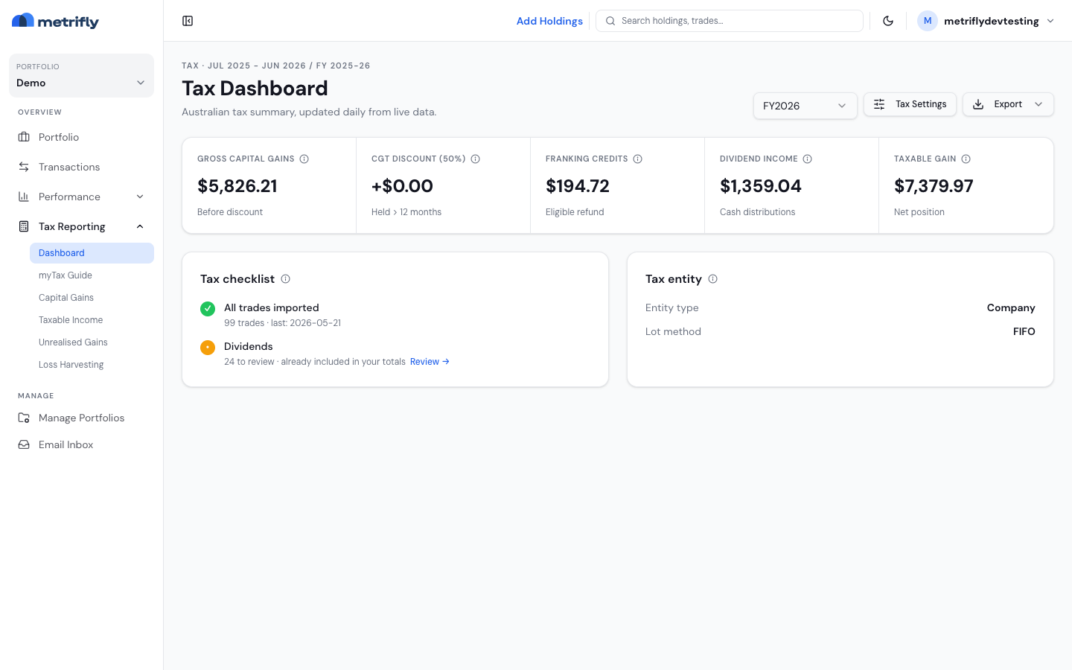Viewport: 1072px width, 670px height.
Task: Click the '99 trades · last: 2026-05-21' text
Action: (283, 323)
